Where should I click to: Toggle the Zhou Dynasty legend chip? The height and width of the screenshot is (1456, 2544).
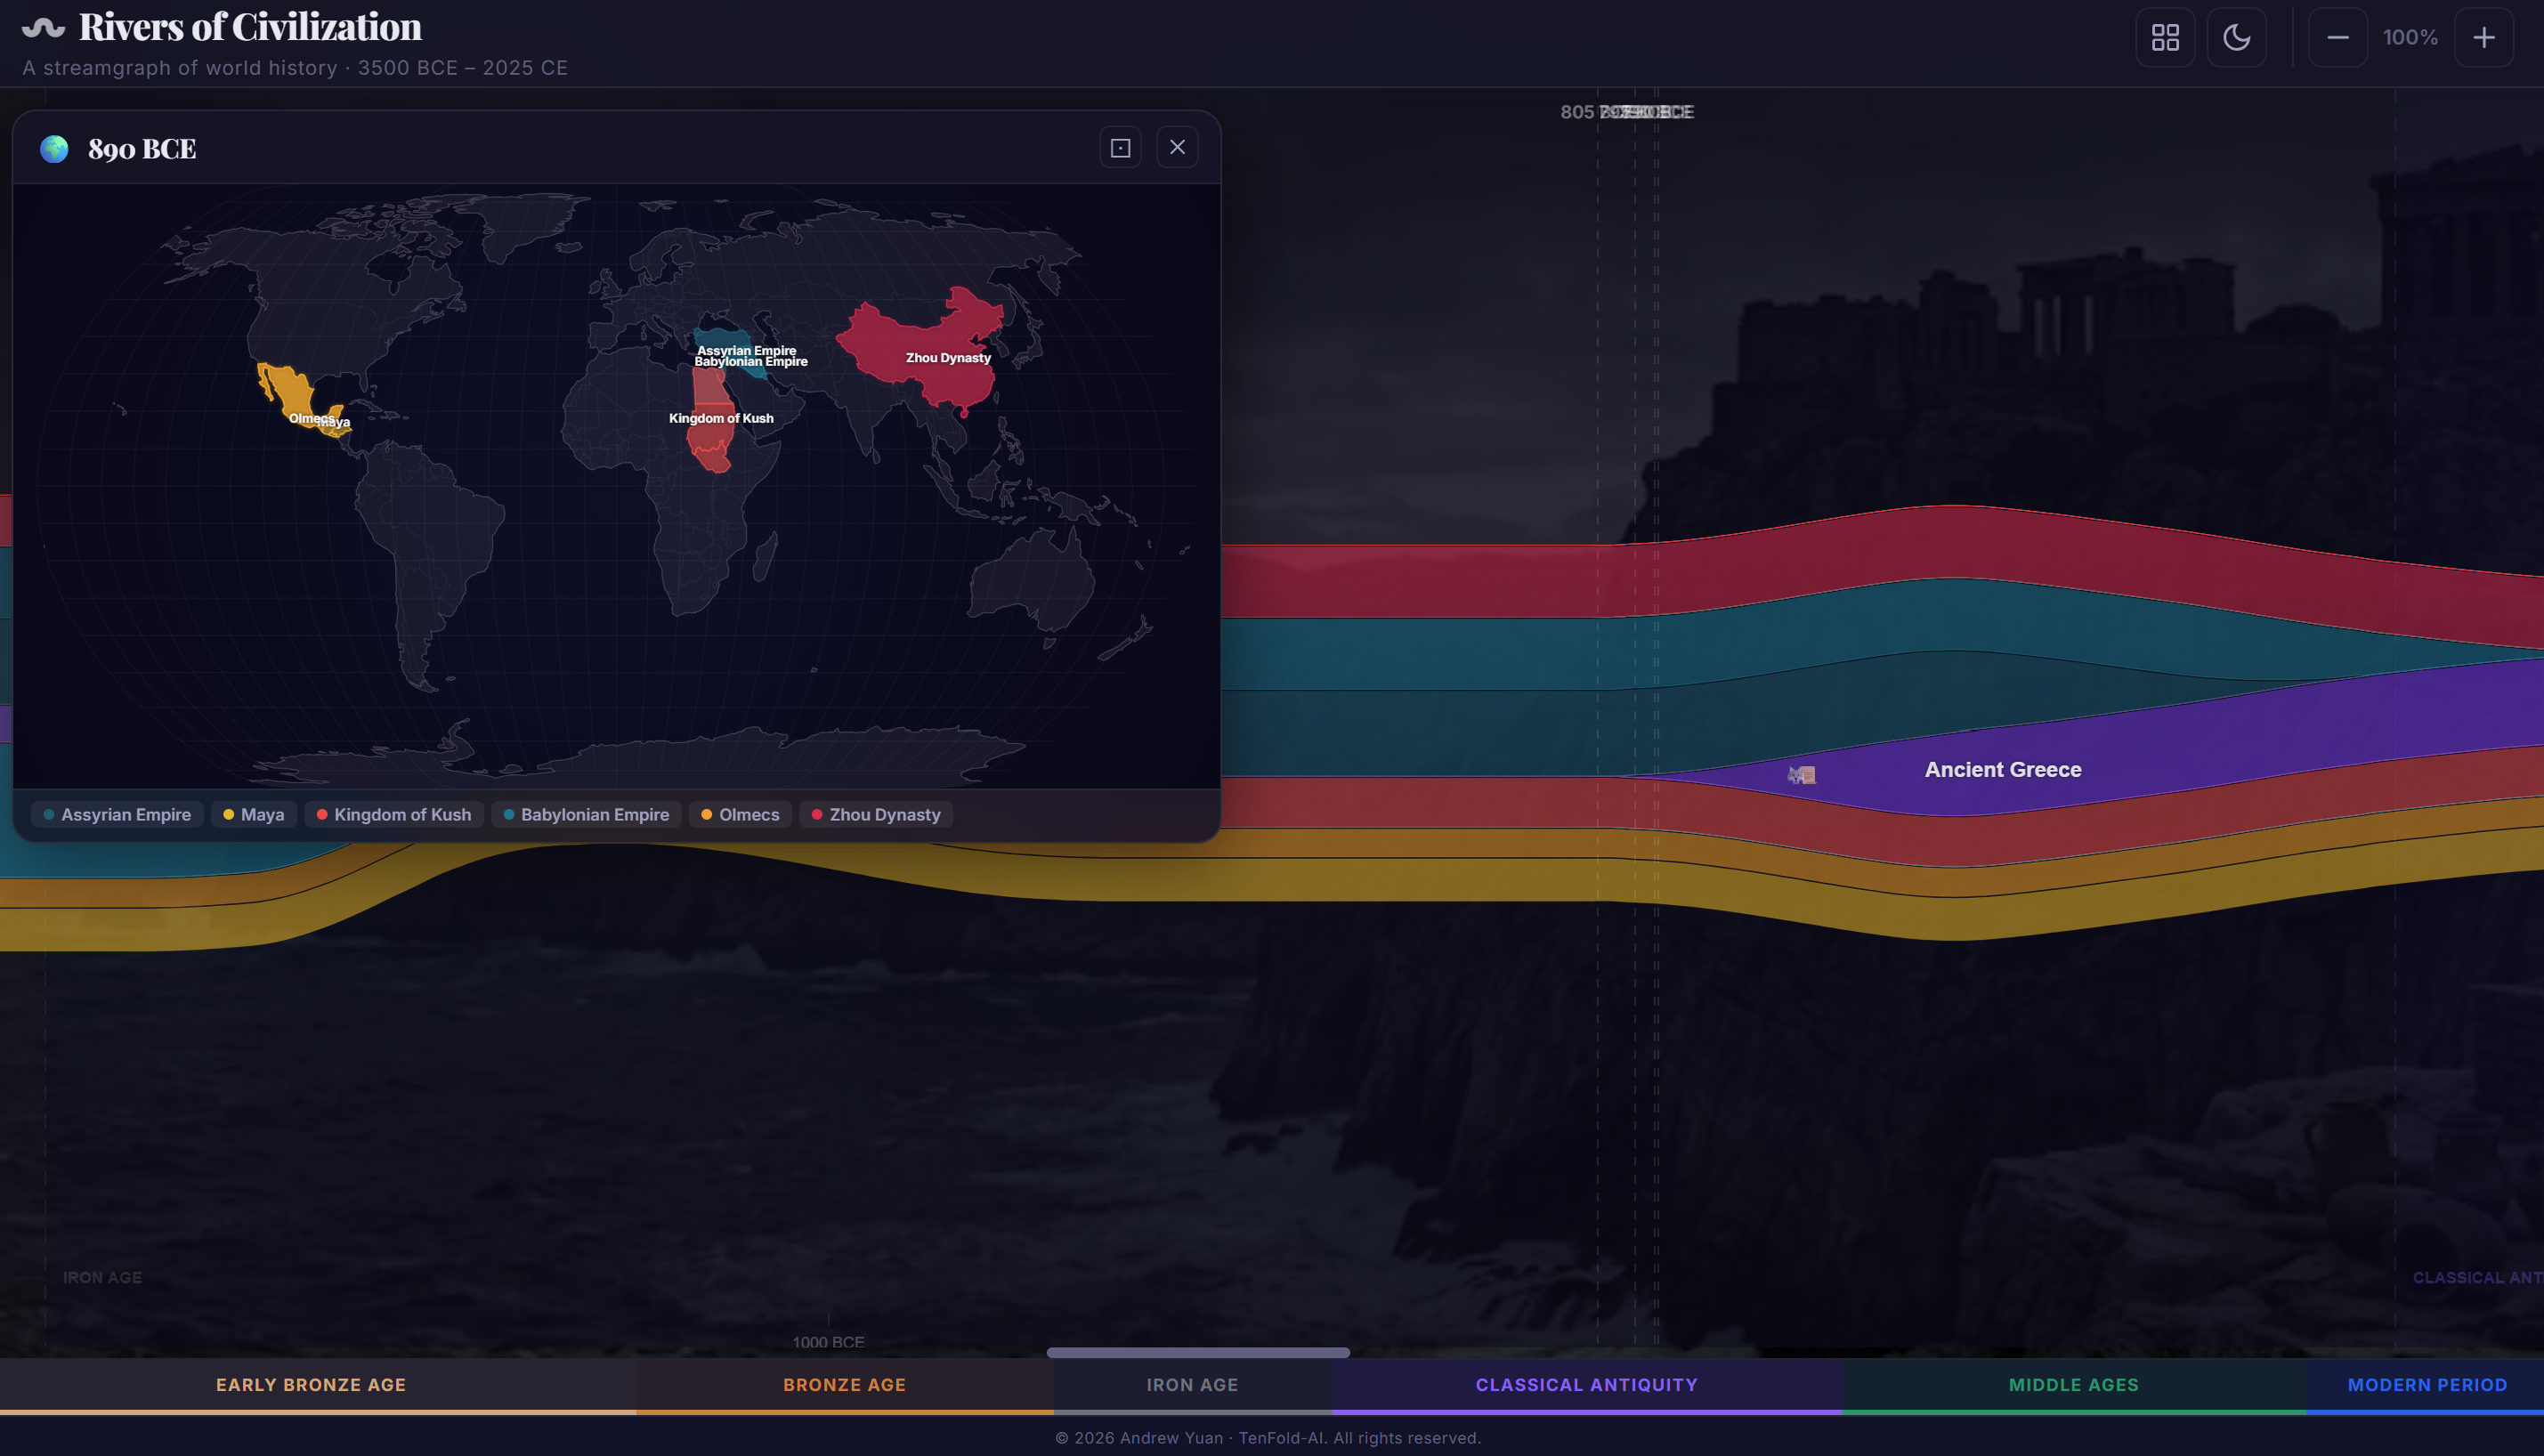click(875, 814)
